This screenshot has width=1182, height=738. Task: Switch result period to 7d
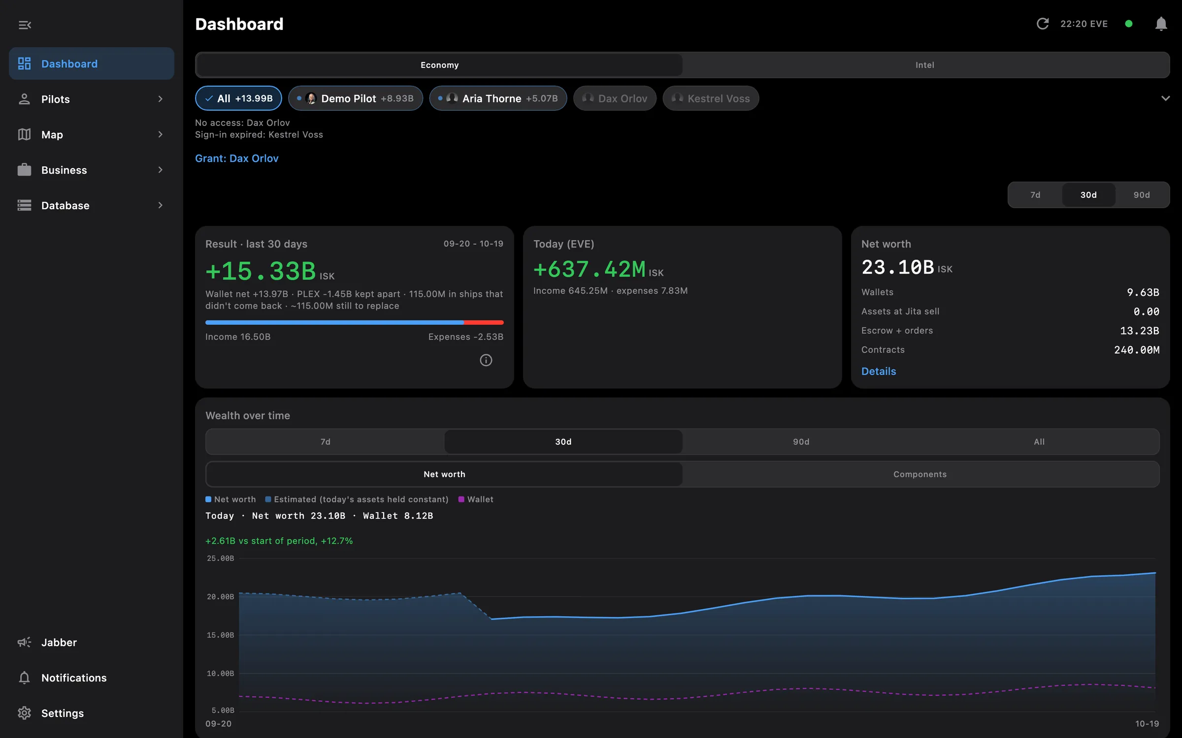[1035, 195]
